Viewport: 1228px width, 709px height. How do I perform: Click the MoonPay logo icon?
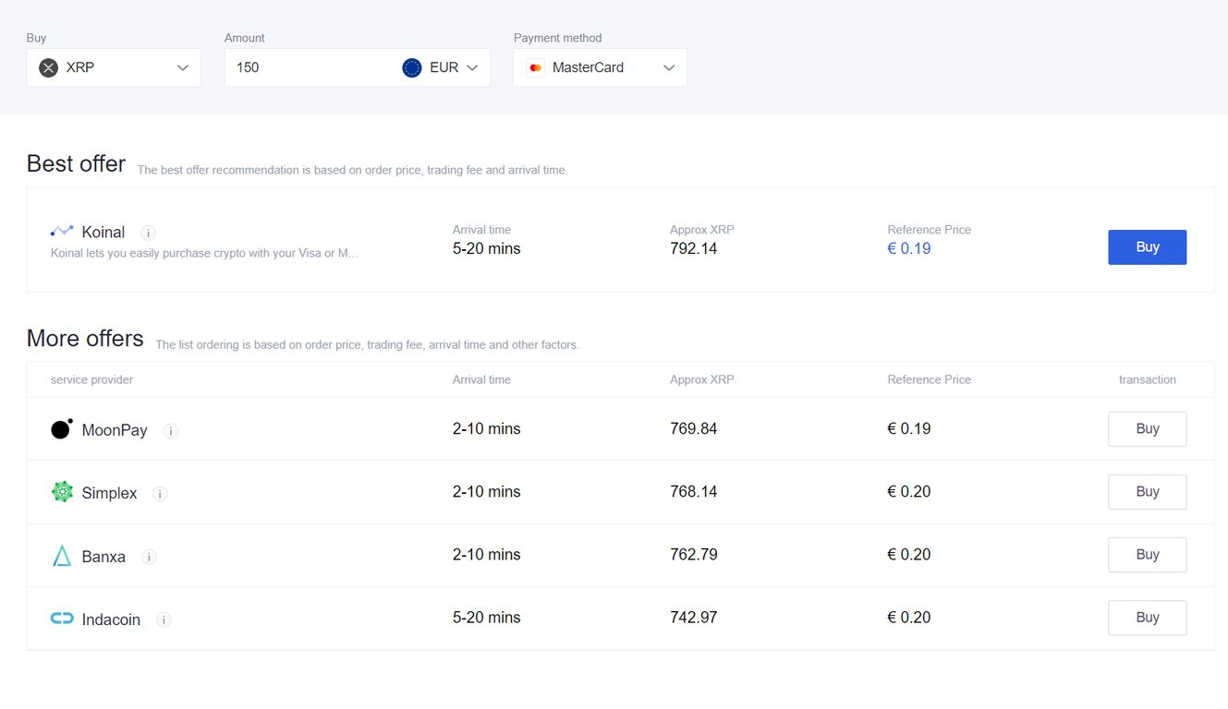pyautogui.click(x=62, y=428)
